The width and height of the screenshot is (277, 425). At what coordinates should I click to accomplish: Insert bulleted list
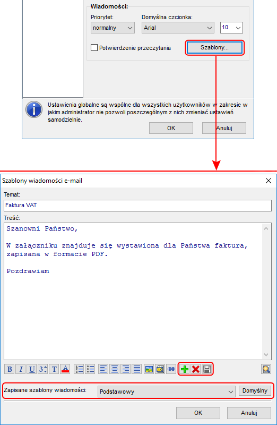pos(90,369)
